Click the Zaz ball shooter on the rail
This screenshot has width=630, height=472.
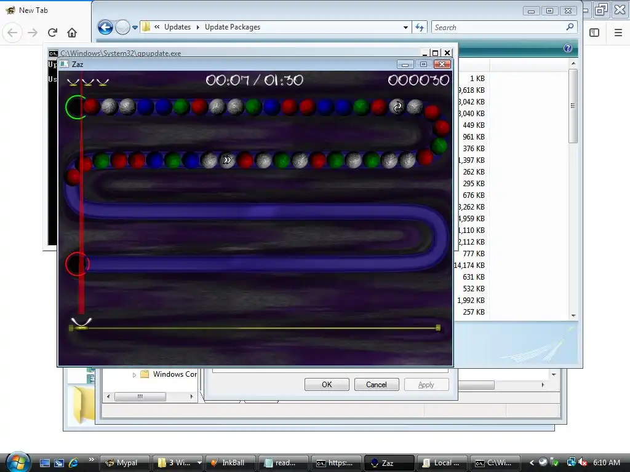pyautogui.click(x=81, y=323)
